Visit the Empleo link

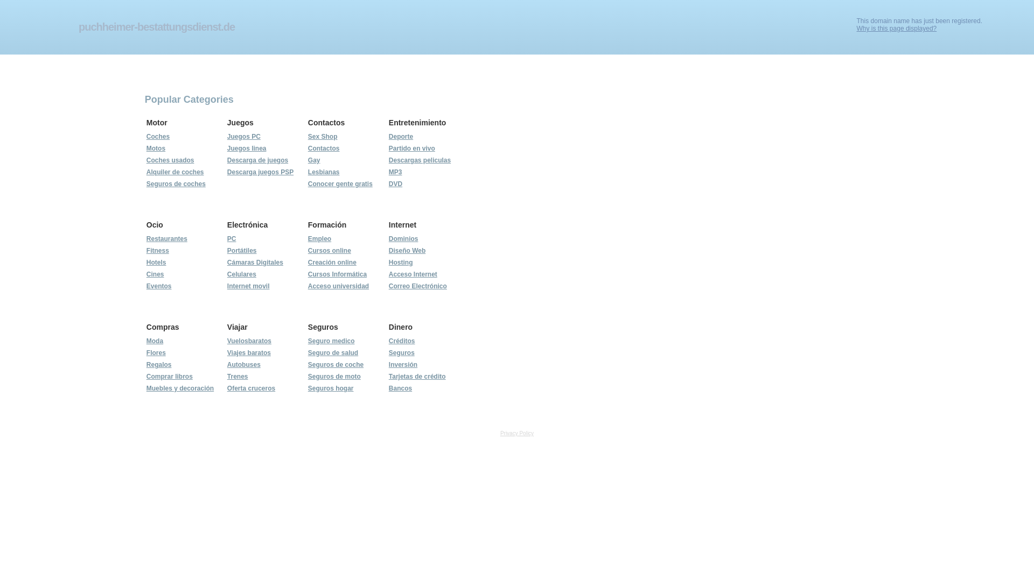[x=319, y=239]
